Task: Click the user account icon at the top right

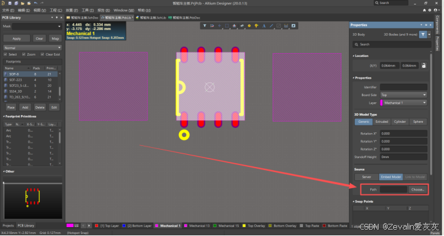Action: 436,10
